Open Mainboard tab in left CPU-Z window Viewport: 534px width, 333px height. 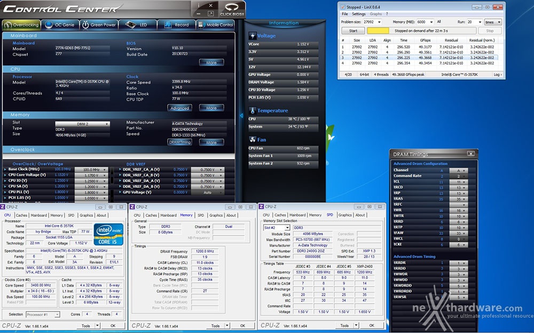tap(39, 215)
